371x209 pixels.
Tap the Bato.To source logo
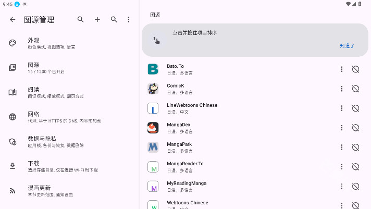point(153,69)
